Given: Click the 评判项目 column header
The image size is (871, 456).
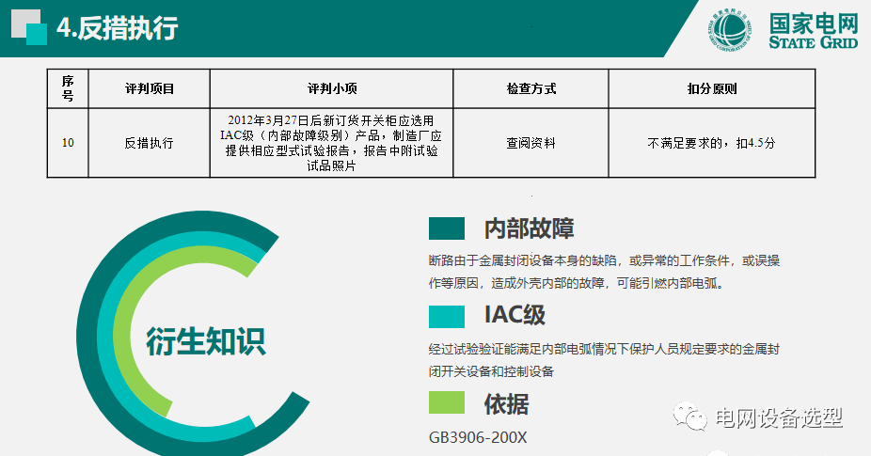Looking at the screenshot, I should tap(150, 89).
